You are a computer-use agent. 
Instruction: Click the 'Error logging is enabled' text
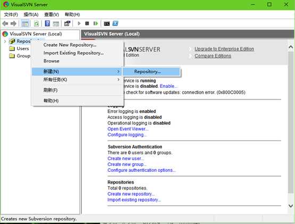[x=132, y=111]
